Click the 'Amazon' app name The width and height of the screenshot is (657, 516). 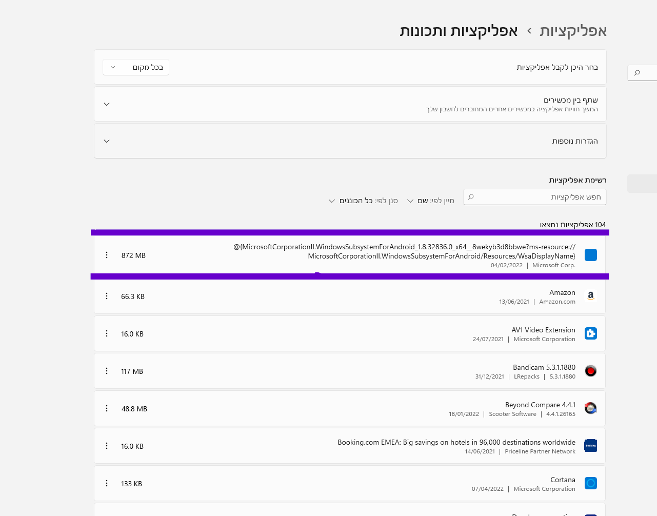click(x=562, y=292)
